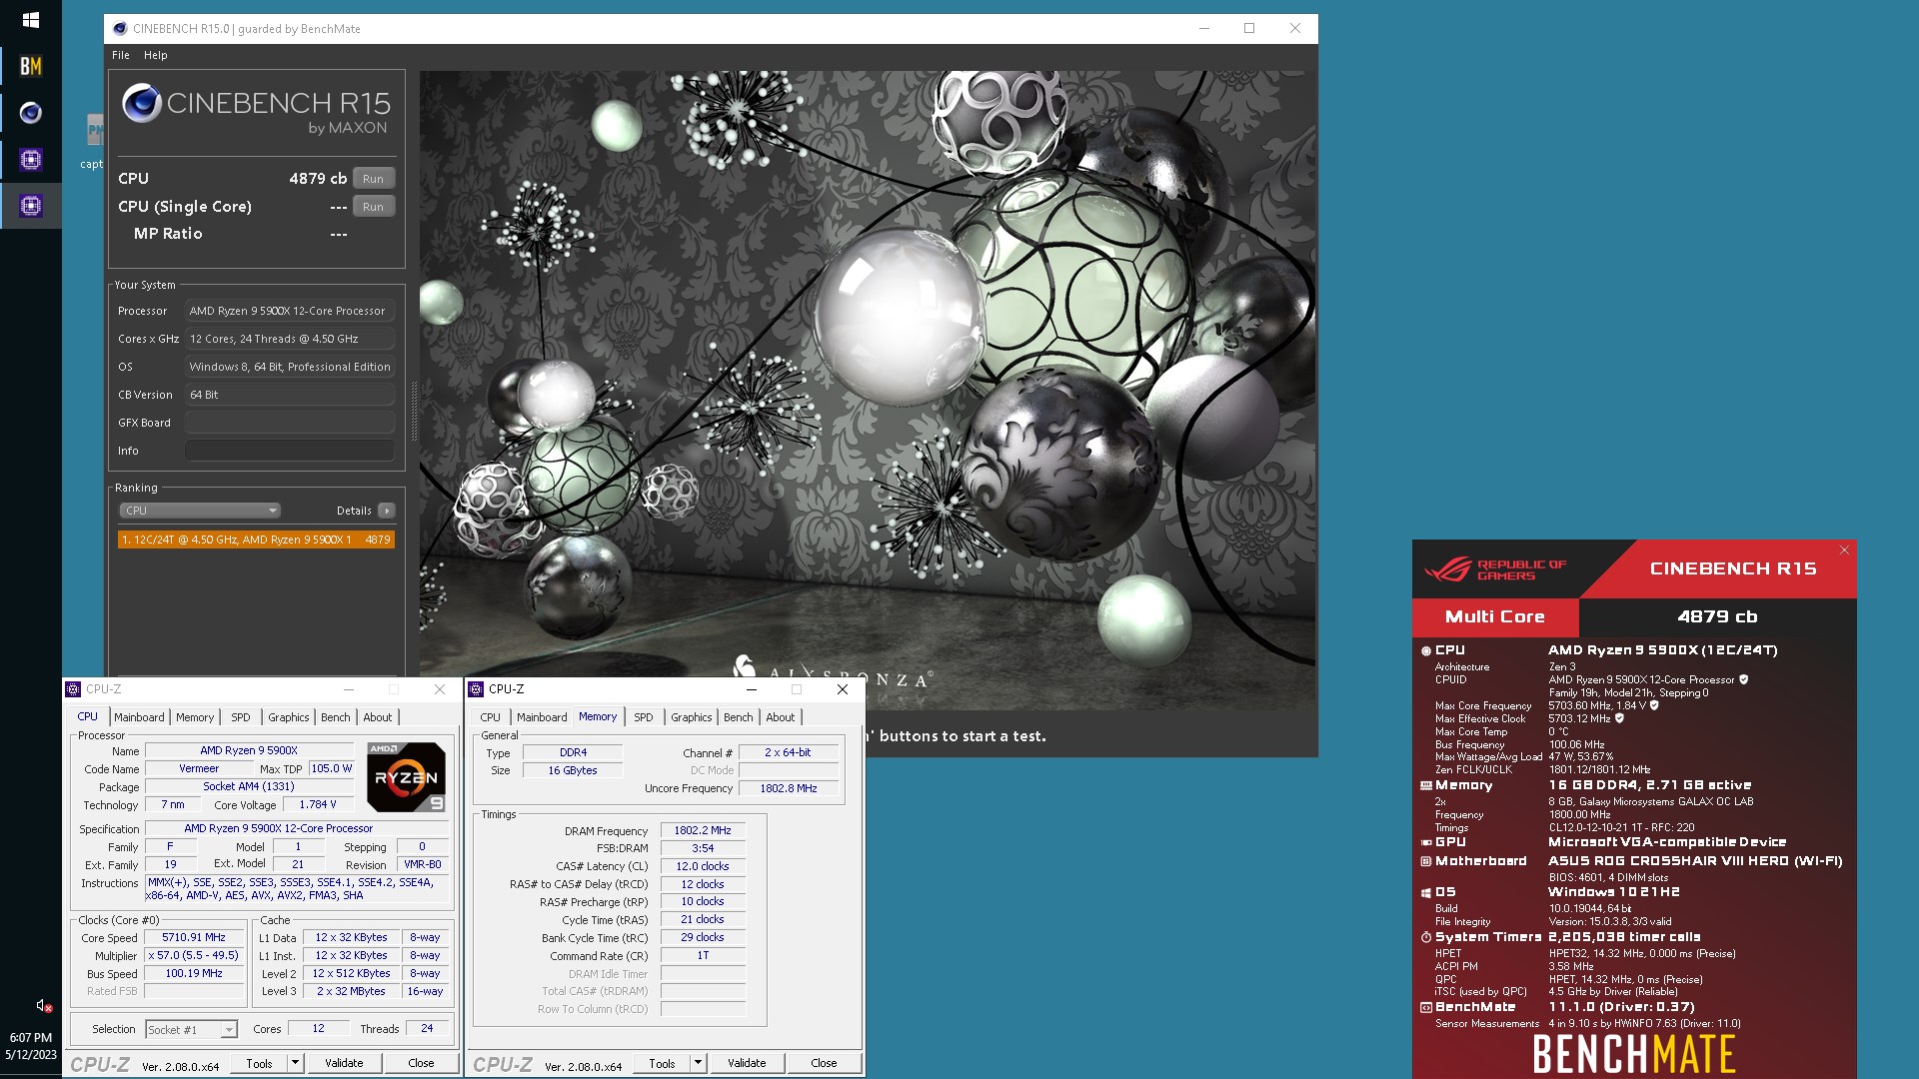
Task: Run the CPU (Single Core) benchmark
Action: (374, 207)
